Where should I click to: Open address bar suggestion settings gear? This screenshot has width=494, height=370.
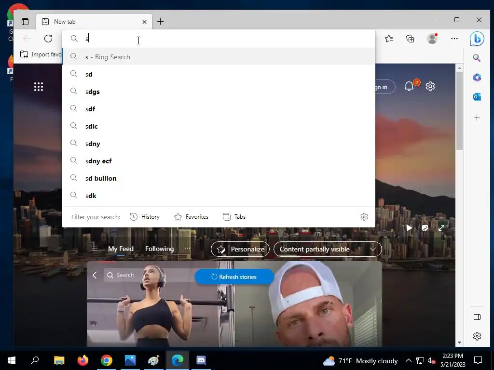364,217
